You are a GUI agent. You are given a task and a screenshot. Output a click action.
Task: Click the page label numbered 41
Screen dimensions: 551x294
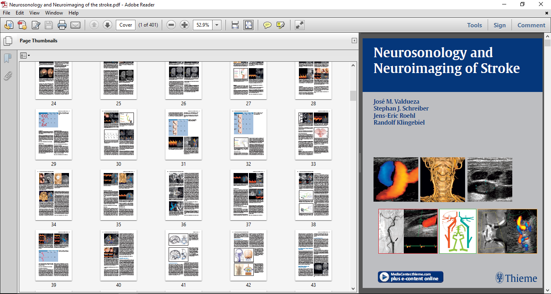click(184, 285)
